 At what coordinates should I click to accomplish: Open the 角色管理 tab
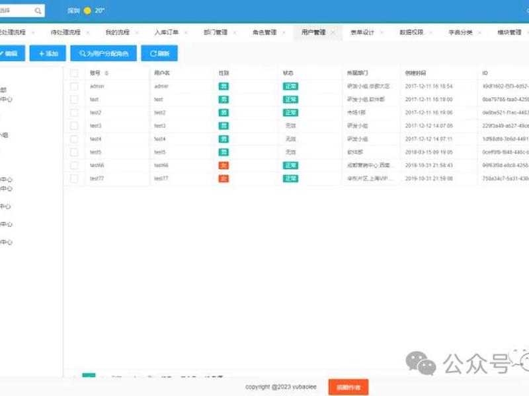(264, 32)
